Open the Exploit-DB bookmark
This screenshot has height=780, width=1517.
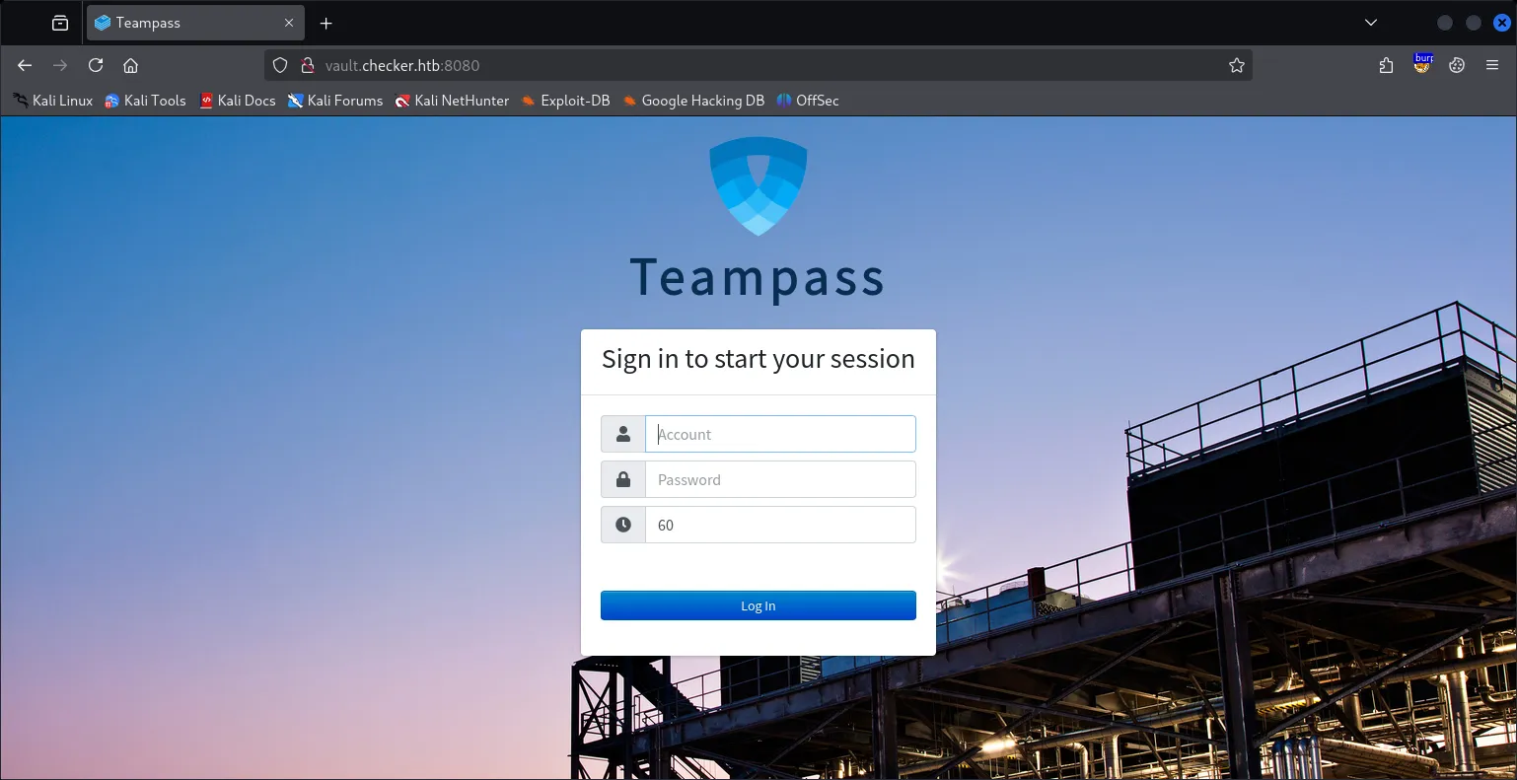coord(566,101)
